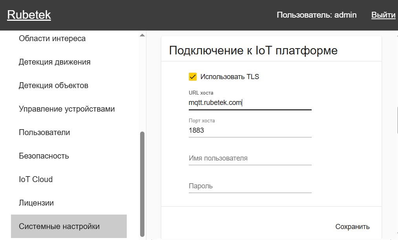Click the sidebar scrollbar thumb

coord(142,184)
